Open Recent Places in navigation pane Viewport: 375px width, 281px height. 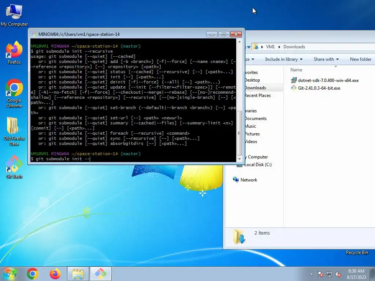click(x=257, y=95)
